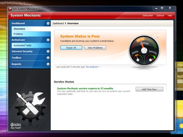This screenshot has height=137, width=183.
Task: Select Problems in the Dashboard menu
Action: (31, 34)
